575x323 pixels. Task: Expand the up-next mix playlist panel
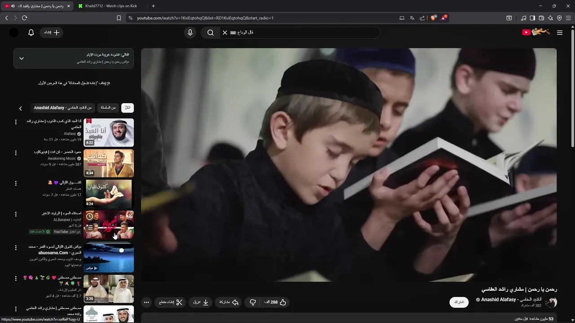[21, 58]
